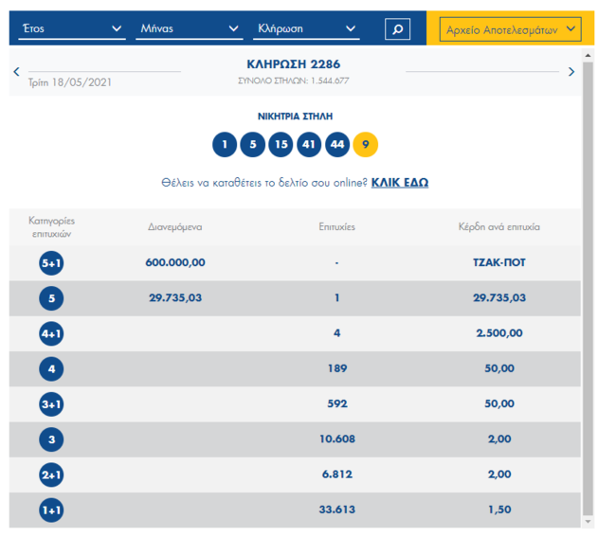616x537 pixels.
Task: Click the Επιτυχίες column header
Action: tap(336, 227)
